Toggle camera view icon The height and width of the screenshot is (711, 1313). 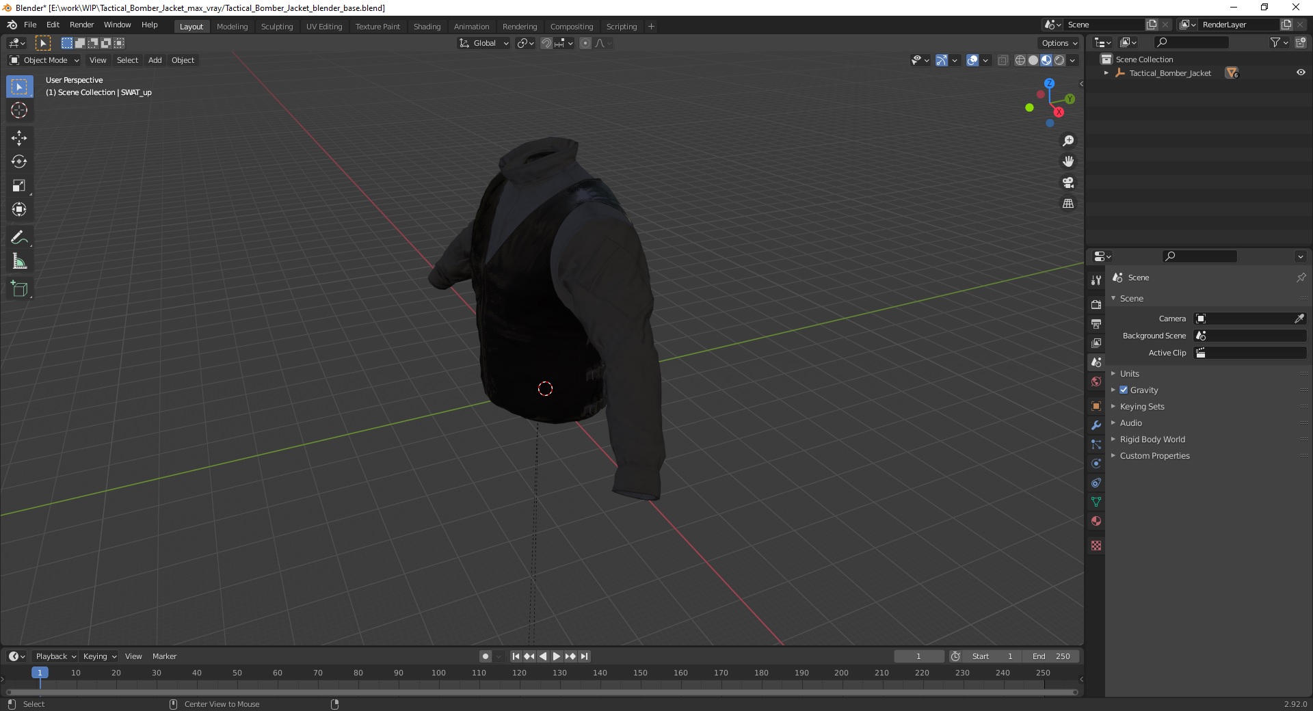tap(1068, 183)
